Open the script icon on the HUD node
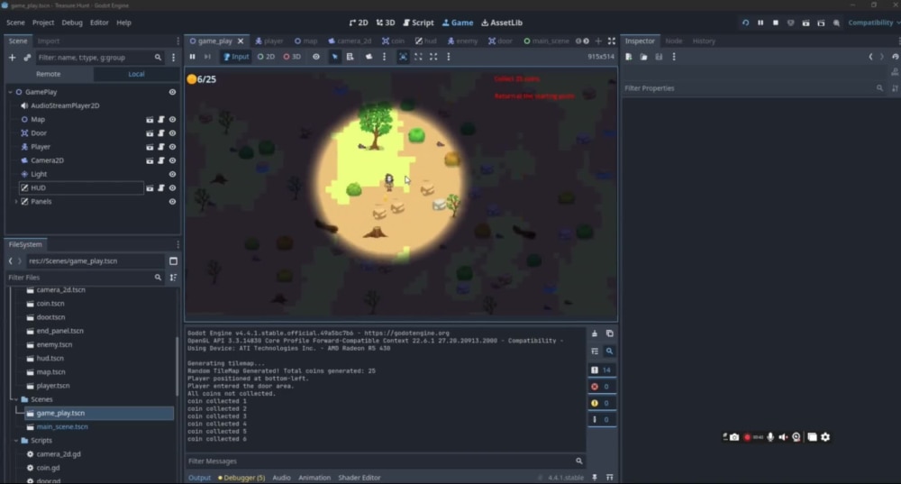This screenshot has width=901, height=484. 161,188
